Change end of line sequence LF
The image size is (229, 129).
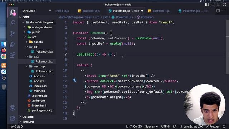pos(175,126)
